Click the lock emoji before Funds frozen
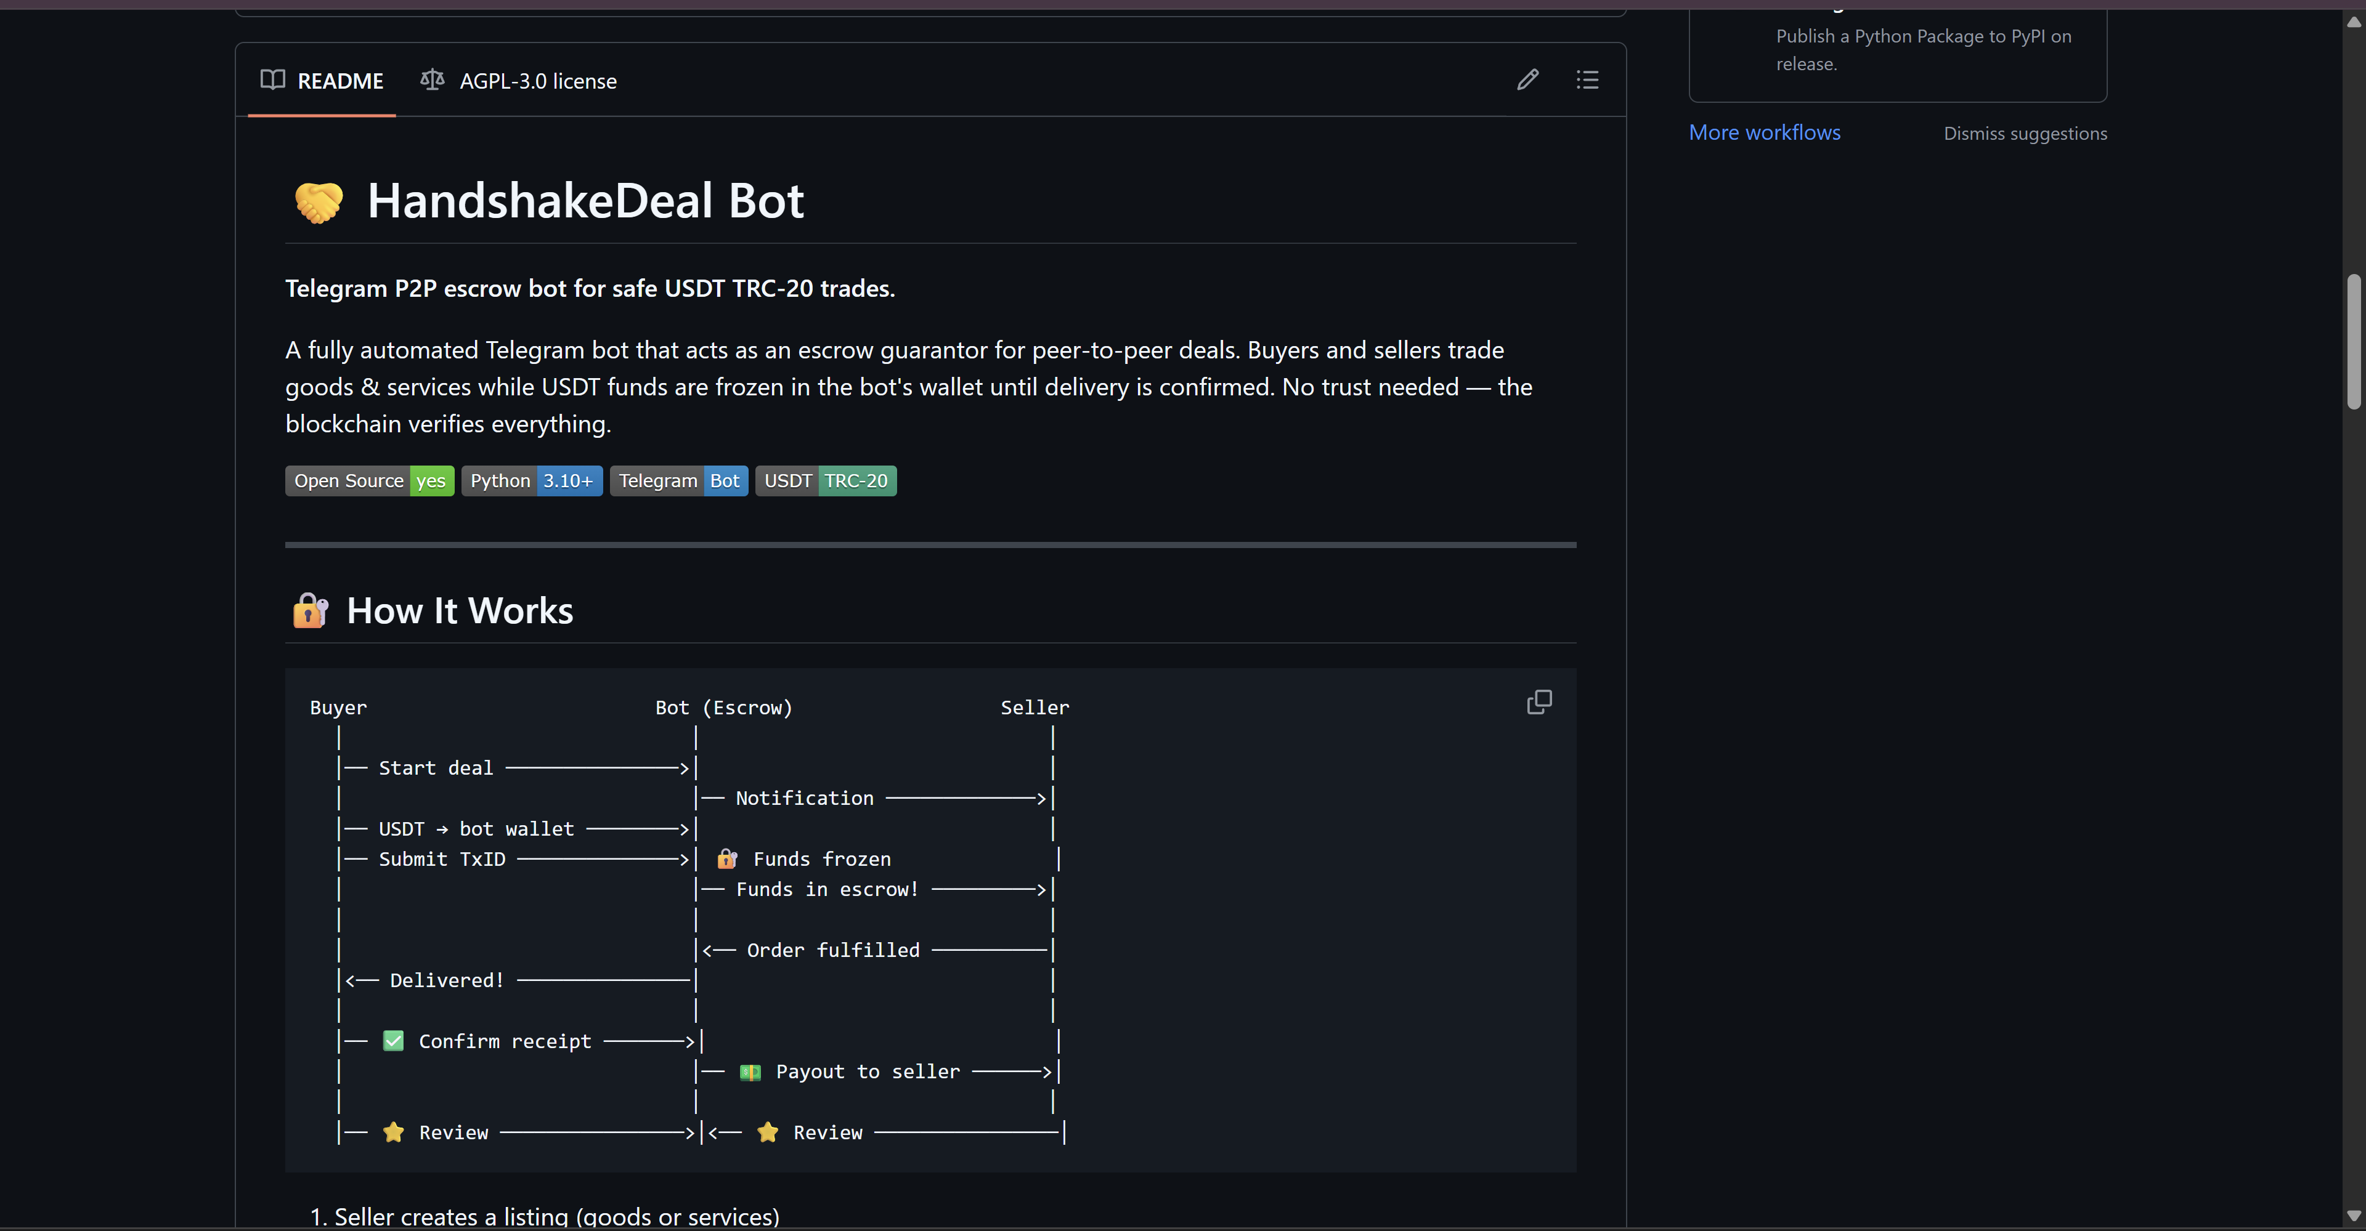This screenshot has width=2366, height=1231. coord(726,858)
